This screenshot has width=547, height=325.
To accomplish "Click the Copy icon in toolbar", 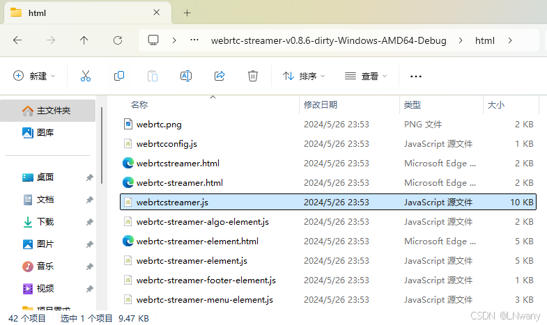I will coord(119,76).
